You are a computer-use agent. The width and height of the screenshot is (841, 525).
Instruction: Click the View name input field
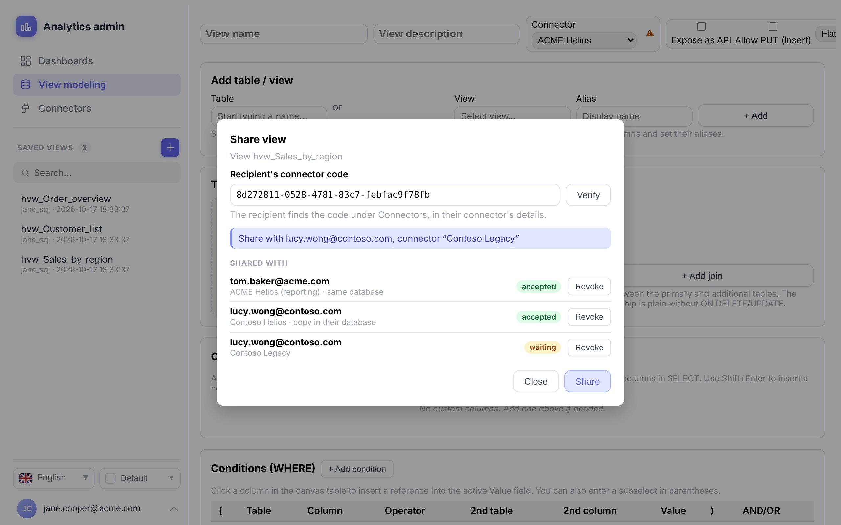(284, 34)
